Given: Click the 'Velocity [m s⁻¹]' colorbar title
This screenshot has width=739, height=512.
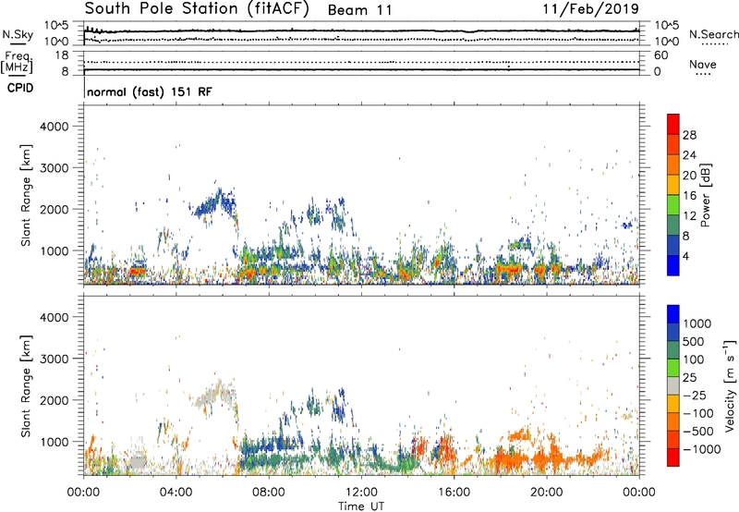Looking at the screenshot, I should tap(730, 385).
